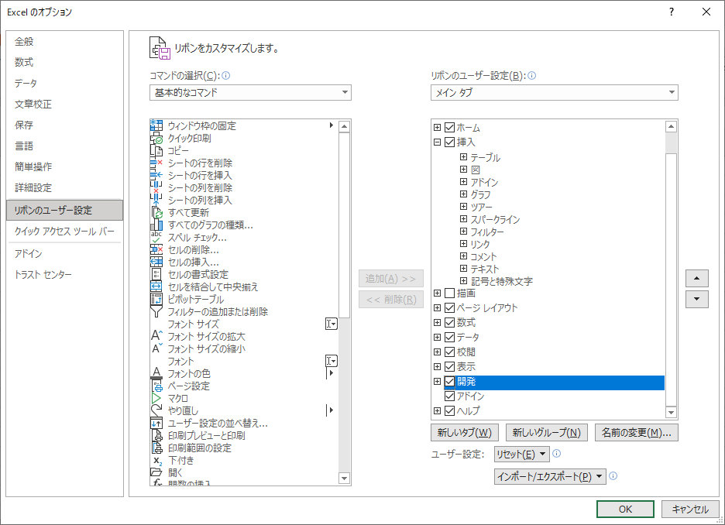The image size is (725, 525).
Task: Confirm with the OK button
Action: click(625, 509)
